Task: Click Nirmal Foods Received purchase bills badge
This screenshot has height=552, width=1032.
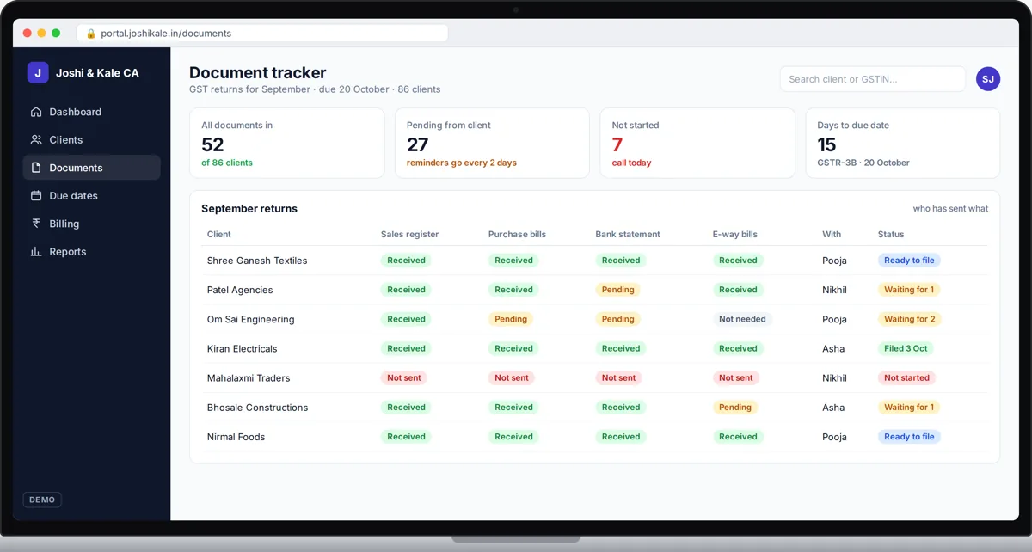Action: 514,437
